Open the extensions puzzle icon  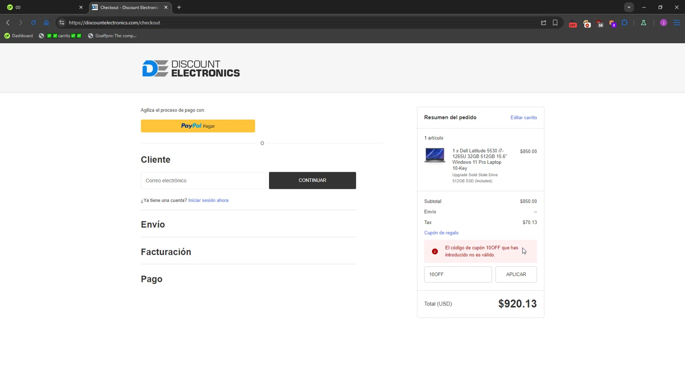(x=625, y=22)
